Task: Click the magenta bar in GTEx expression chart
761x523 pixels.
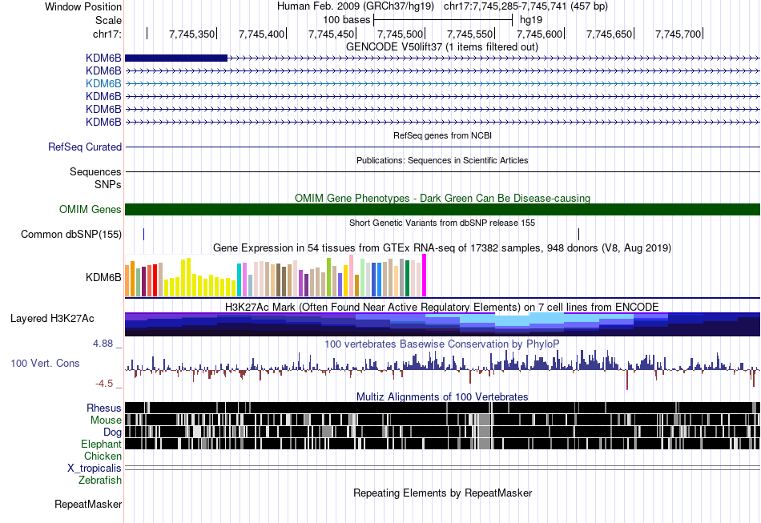Action: tap(425, 276)
